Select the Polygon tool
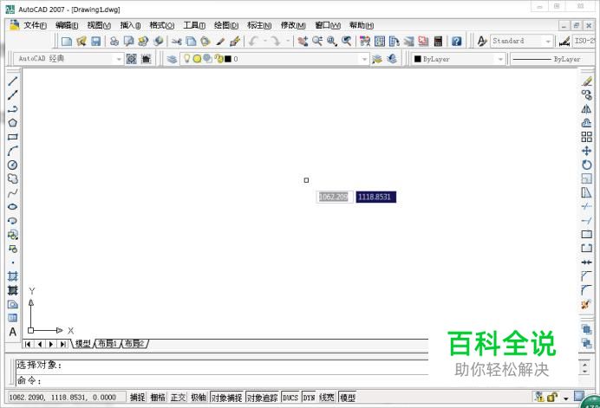This screenshot has width=600, height=408. [13, 123]
